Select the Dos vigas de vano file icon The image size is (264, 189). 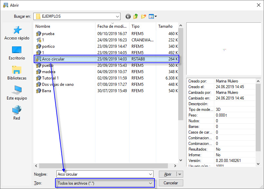[x=39, y=84]
